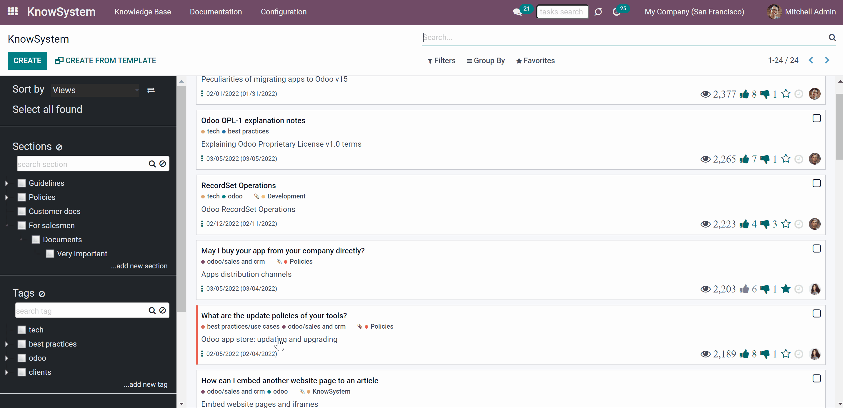This screenshot has width=843, height=408.
Task: Focus the tasks search field
Action: click(x=562, y=12)
